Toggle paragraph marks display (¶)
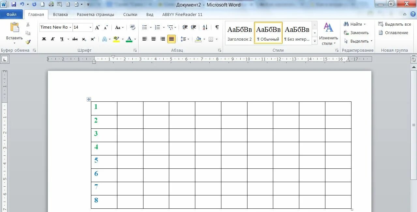Image resolution: width=417 pixels, height=212 pixels. (x=217, y=27)
